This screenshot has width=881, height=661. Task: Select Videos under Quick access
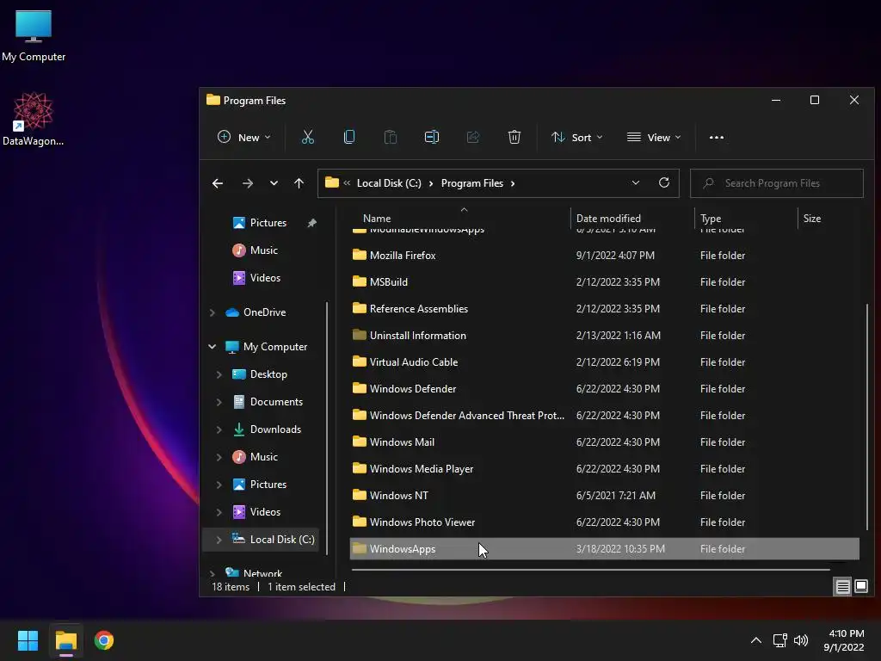point(264,278)
